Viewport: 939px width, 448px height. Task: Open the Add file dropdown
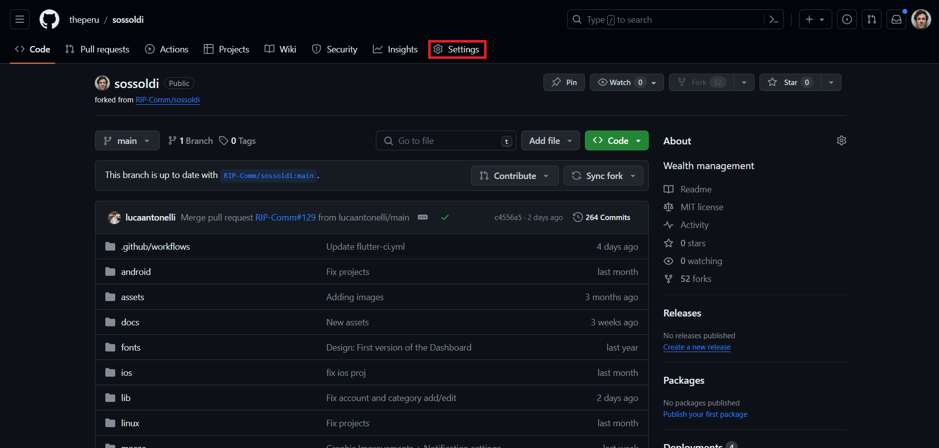click(x=550, y=140)
